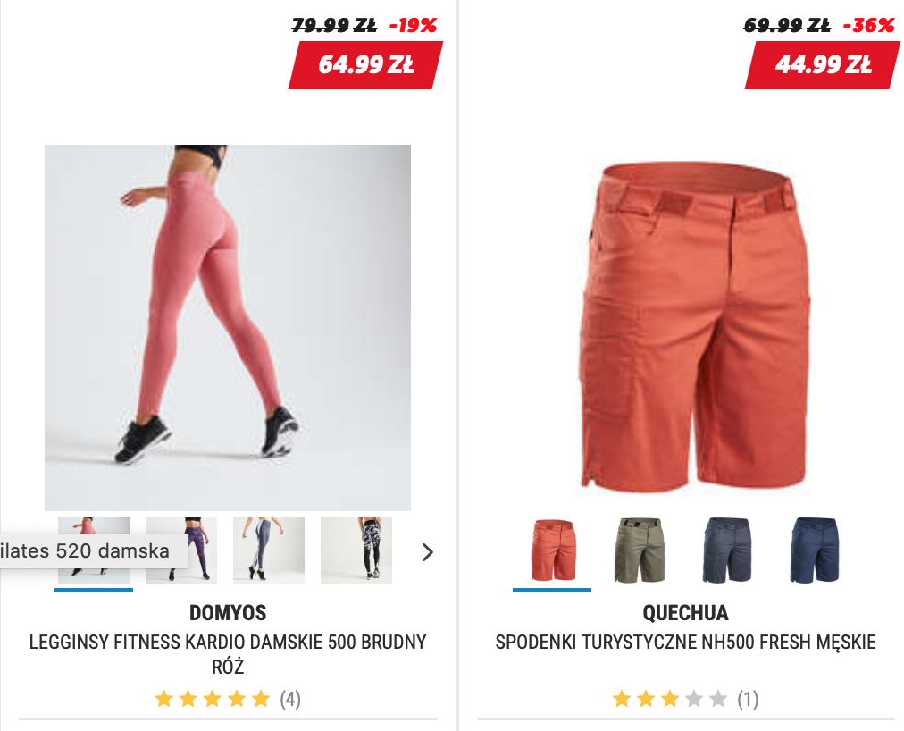This screenshot has width=904, height=731.
Task: Open the large orange shorts product image
Action: 695,327
